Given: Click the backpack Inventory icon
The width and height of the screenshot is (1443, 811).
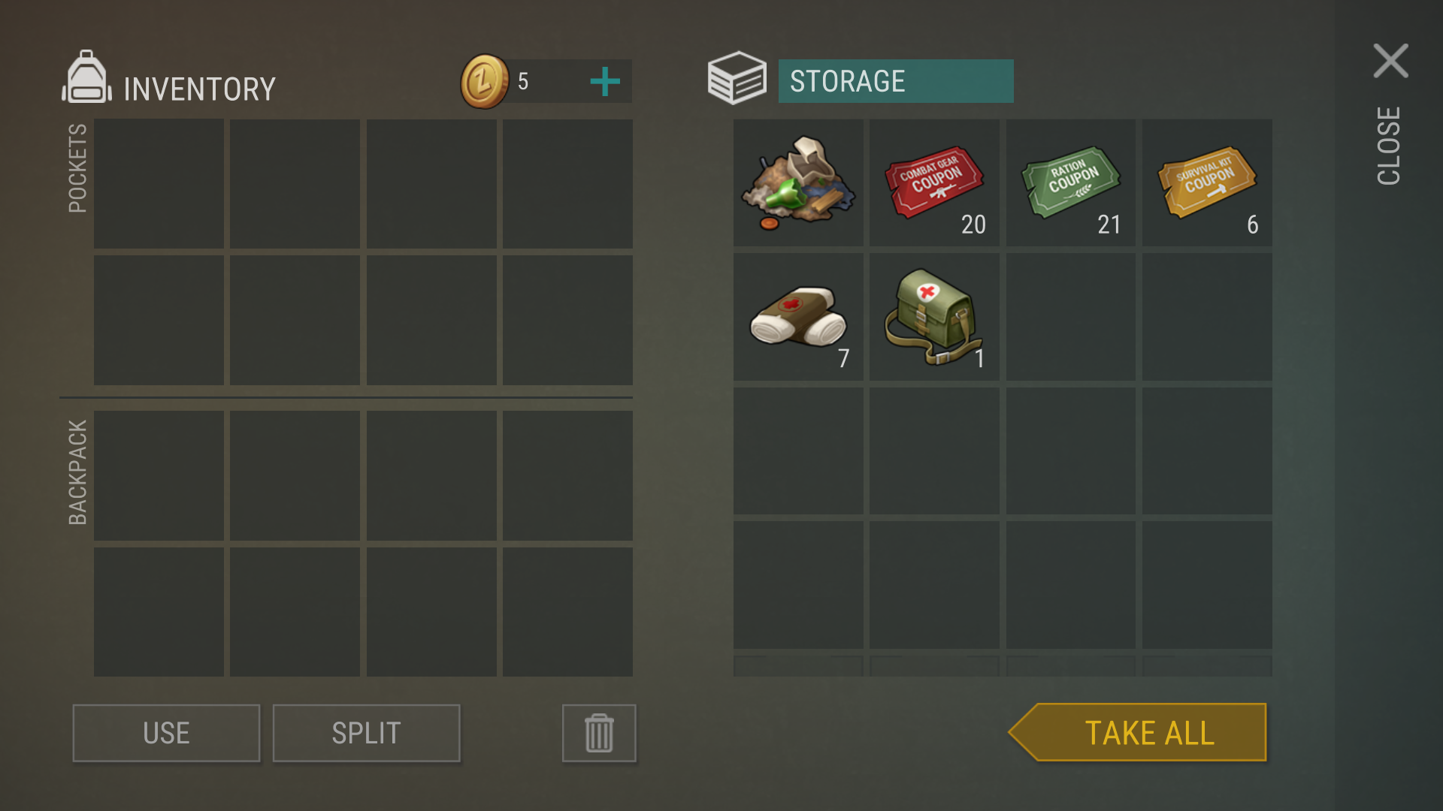Looking at the screenshot, I should pos(86,77).
